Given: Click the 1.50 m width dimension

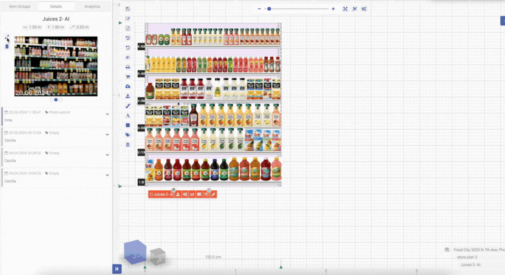Looking at the screenshot, I should coord(33,27).
